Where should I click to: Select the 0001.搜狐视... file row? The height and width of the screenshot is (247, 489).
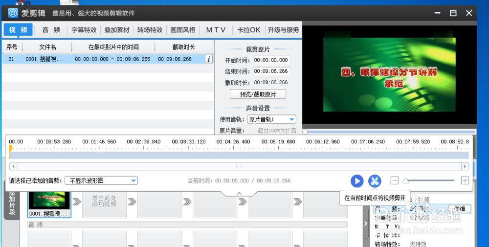108,59
